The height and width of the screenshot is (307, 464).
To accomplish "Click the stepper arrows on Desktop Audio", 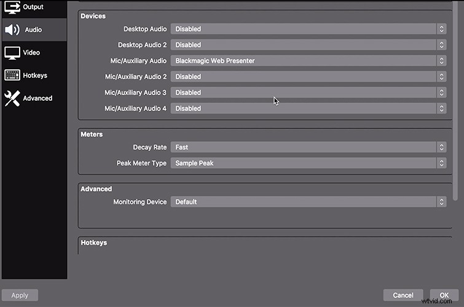I will coord(441,29).
